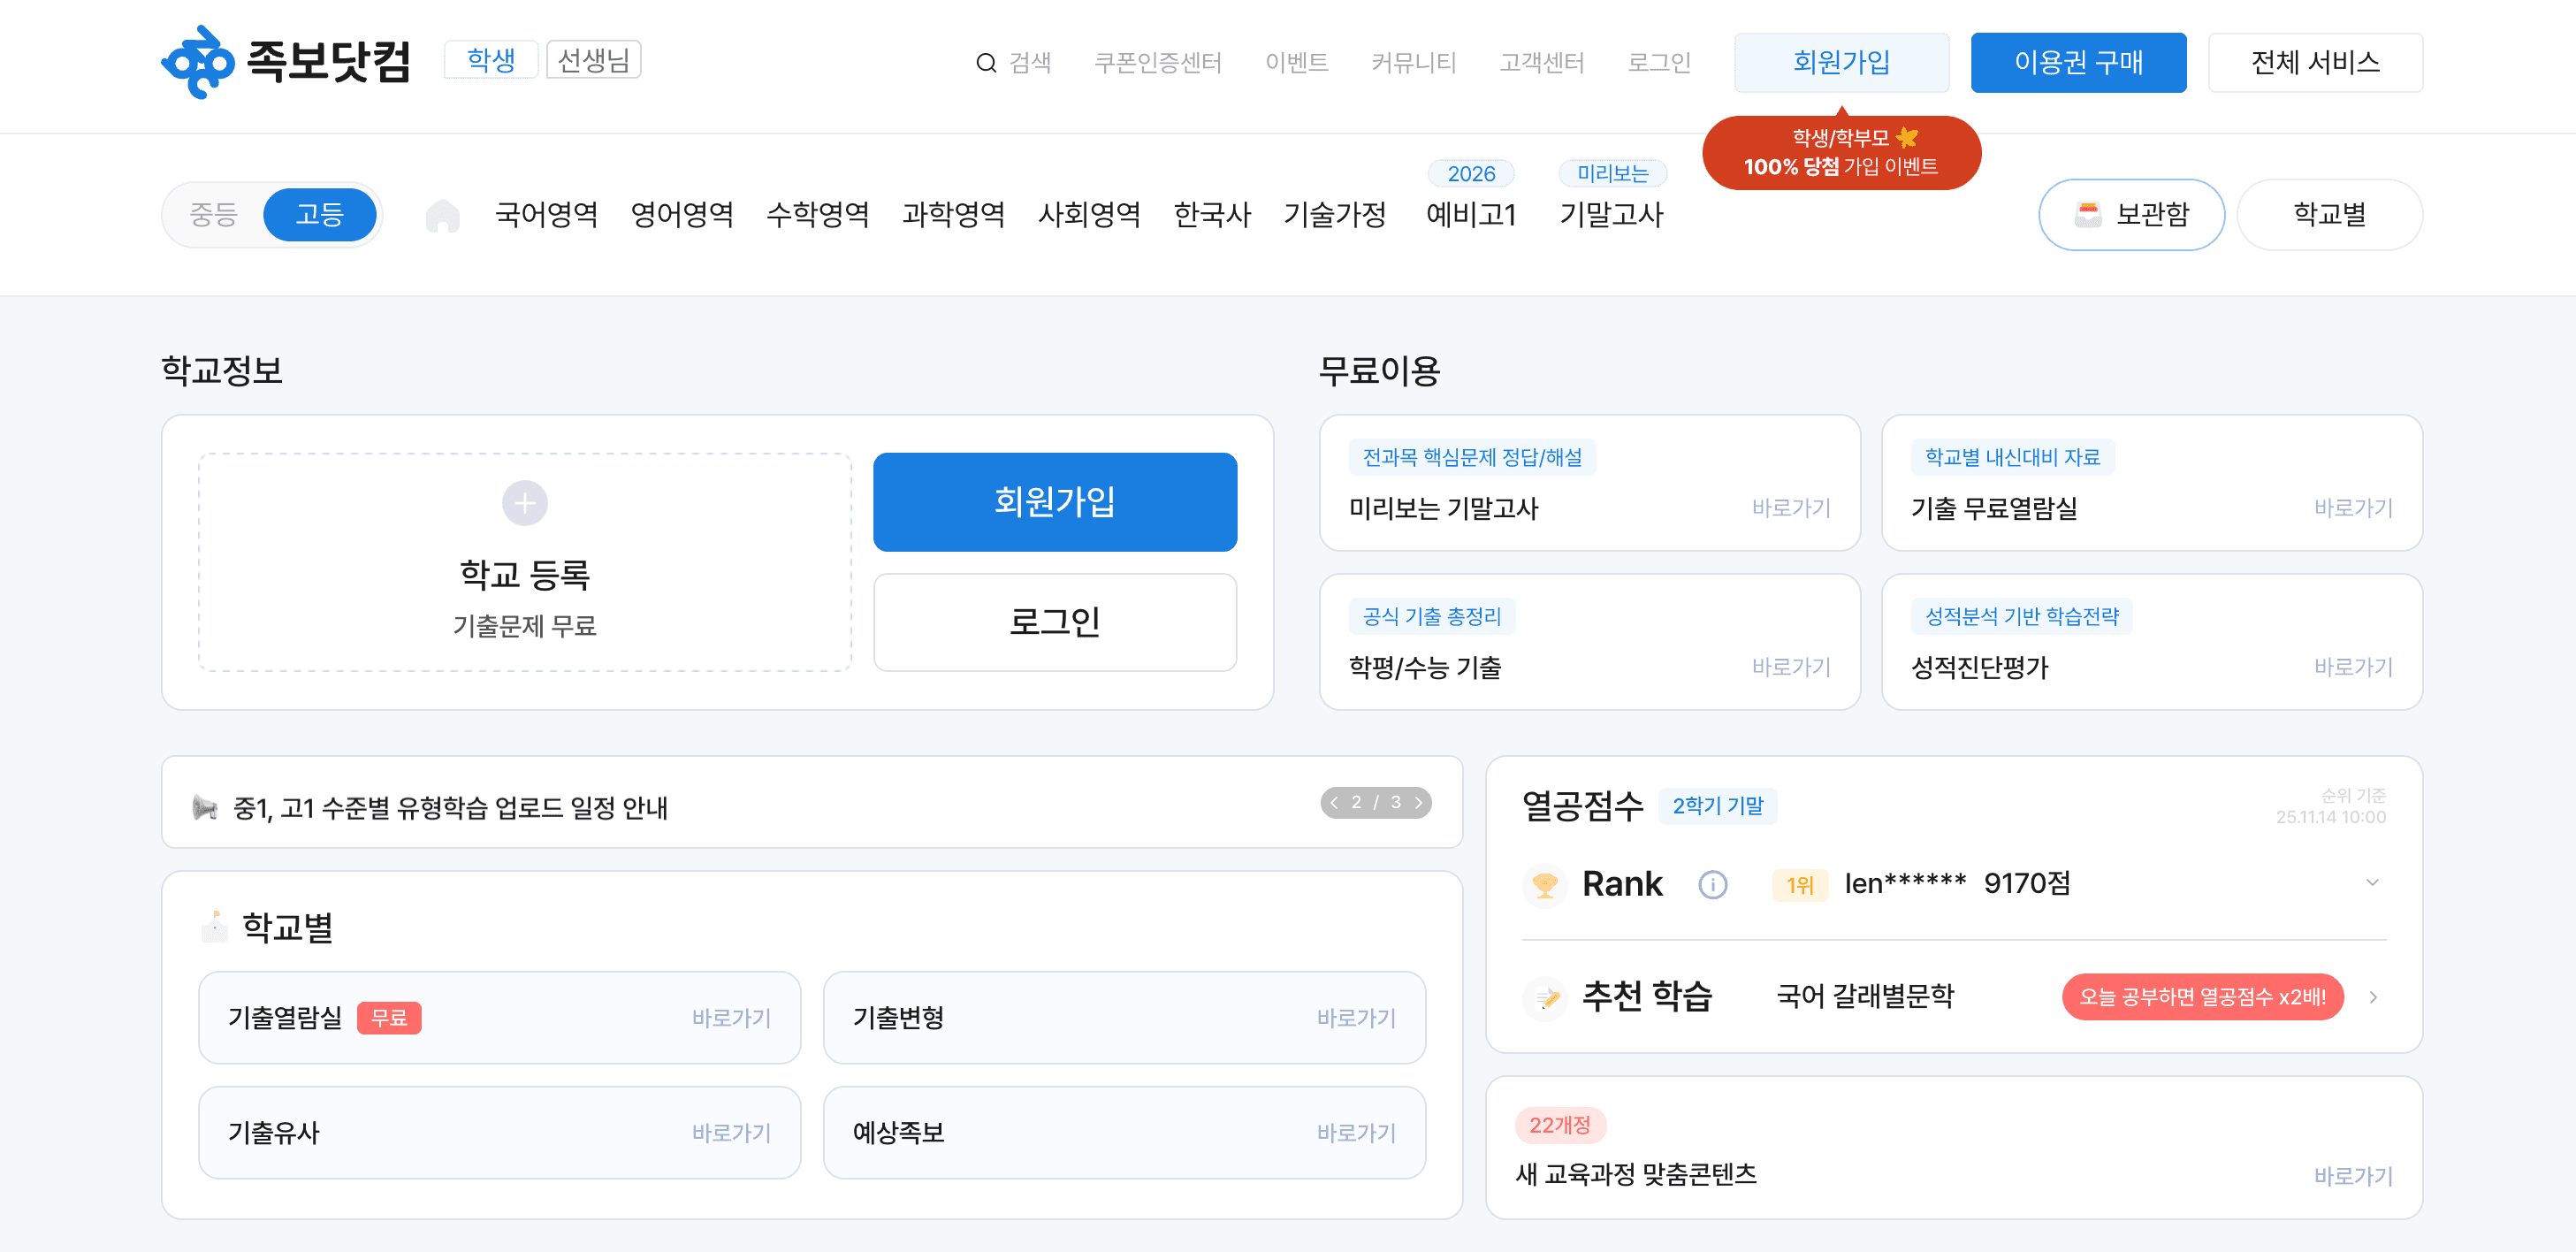Select 중등 school level
2576x1252 pixels.
(213, 214)
